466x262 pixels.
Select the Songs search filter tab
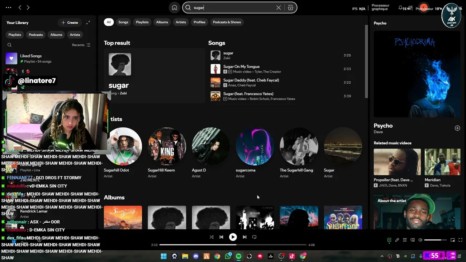123,22
